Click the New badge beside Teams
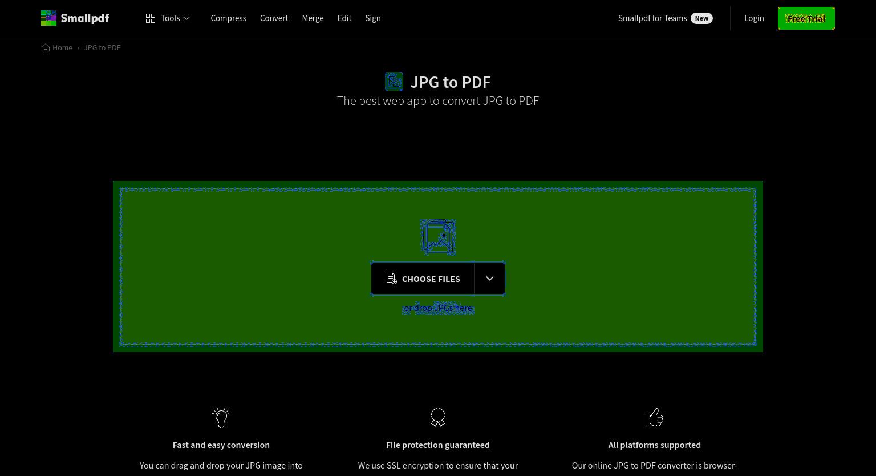 coord(701,18)
